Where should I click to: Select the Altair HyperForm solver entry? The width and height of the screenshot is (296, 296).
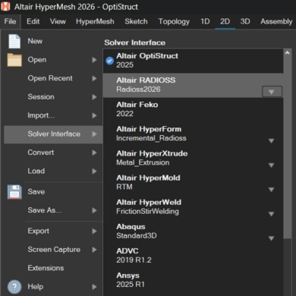(x=194, y=134)
